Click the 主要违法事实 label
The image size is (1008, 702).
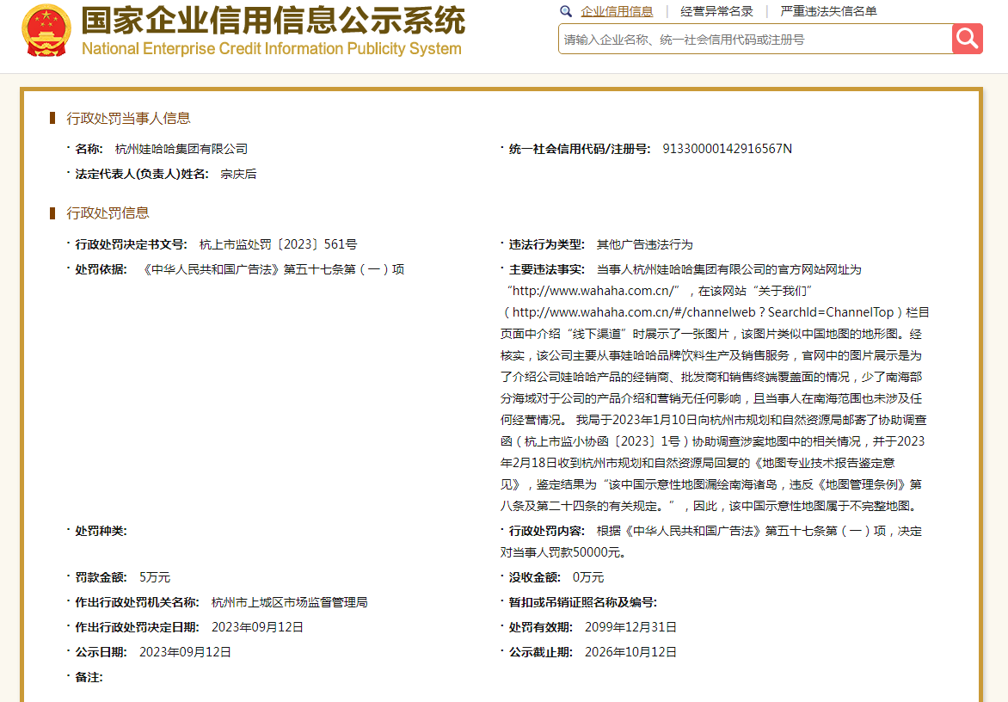(x=546, y=269)
